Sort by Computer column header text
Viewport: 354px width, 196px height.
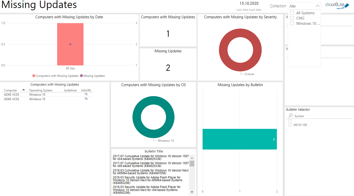(10, 90)
